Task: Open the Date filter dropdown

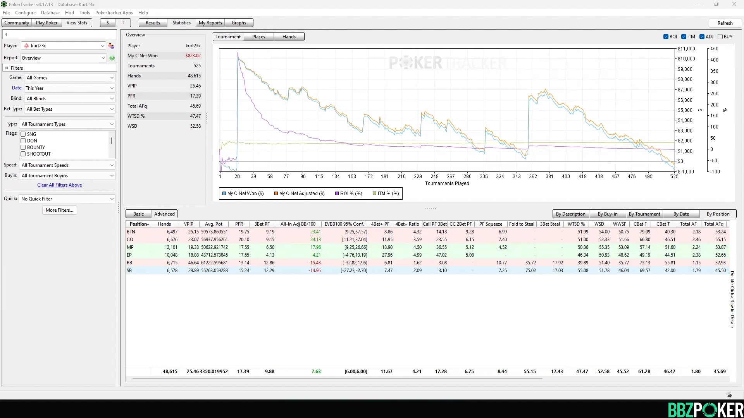Action: 70,88
